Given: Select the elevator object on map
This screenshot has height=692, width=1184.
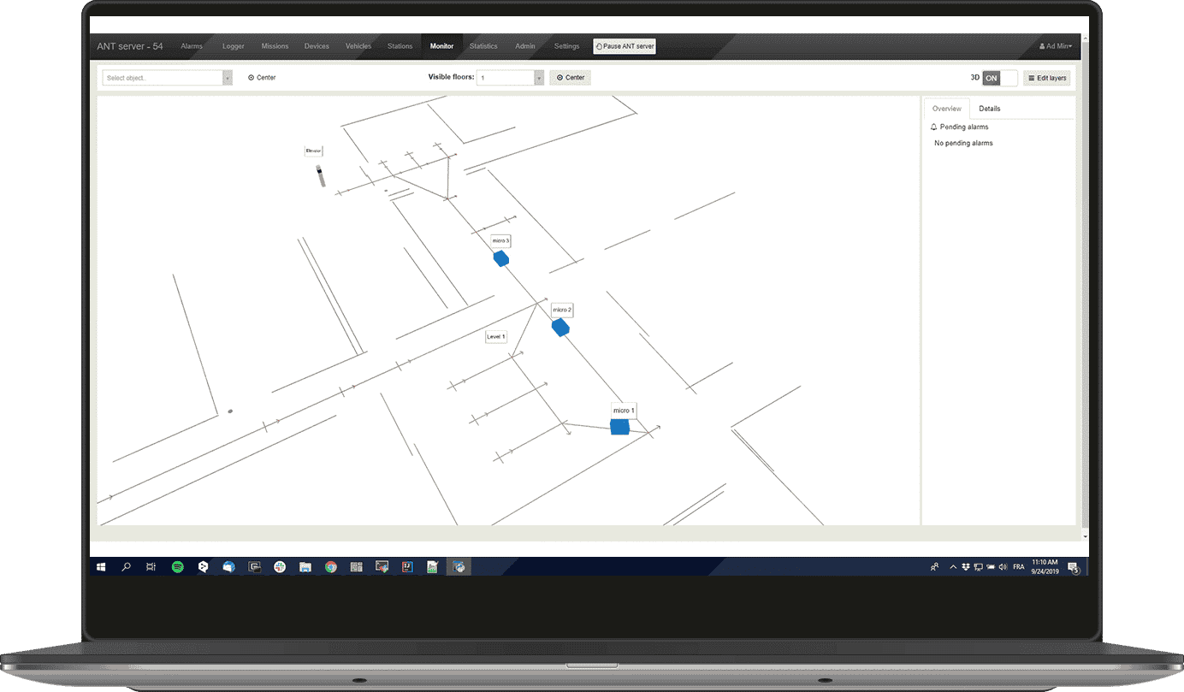Looking at the screenshot, I should [x=322, y=176].
